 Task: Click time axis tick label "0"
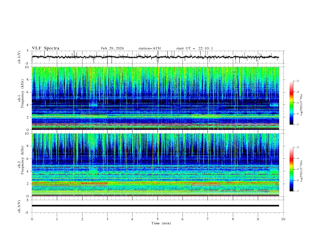(32, 219)
